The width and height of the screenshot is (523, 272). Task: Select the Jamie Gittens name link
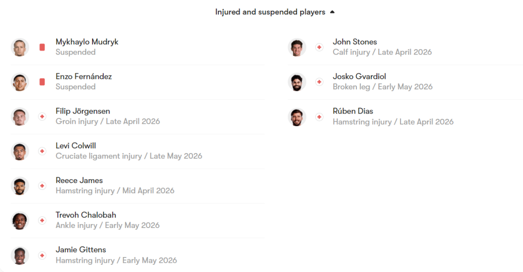click(x=80, y=250)
